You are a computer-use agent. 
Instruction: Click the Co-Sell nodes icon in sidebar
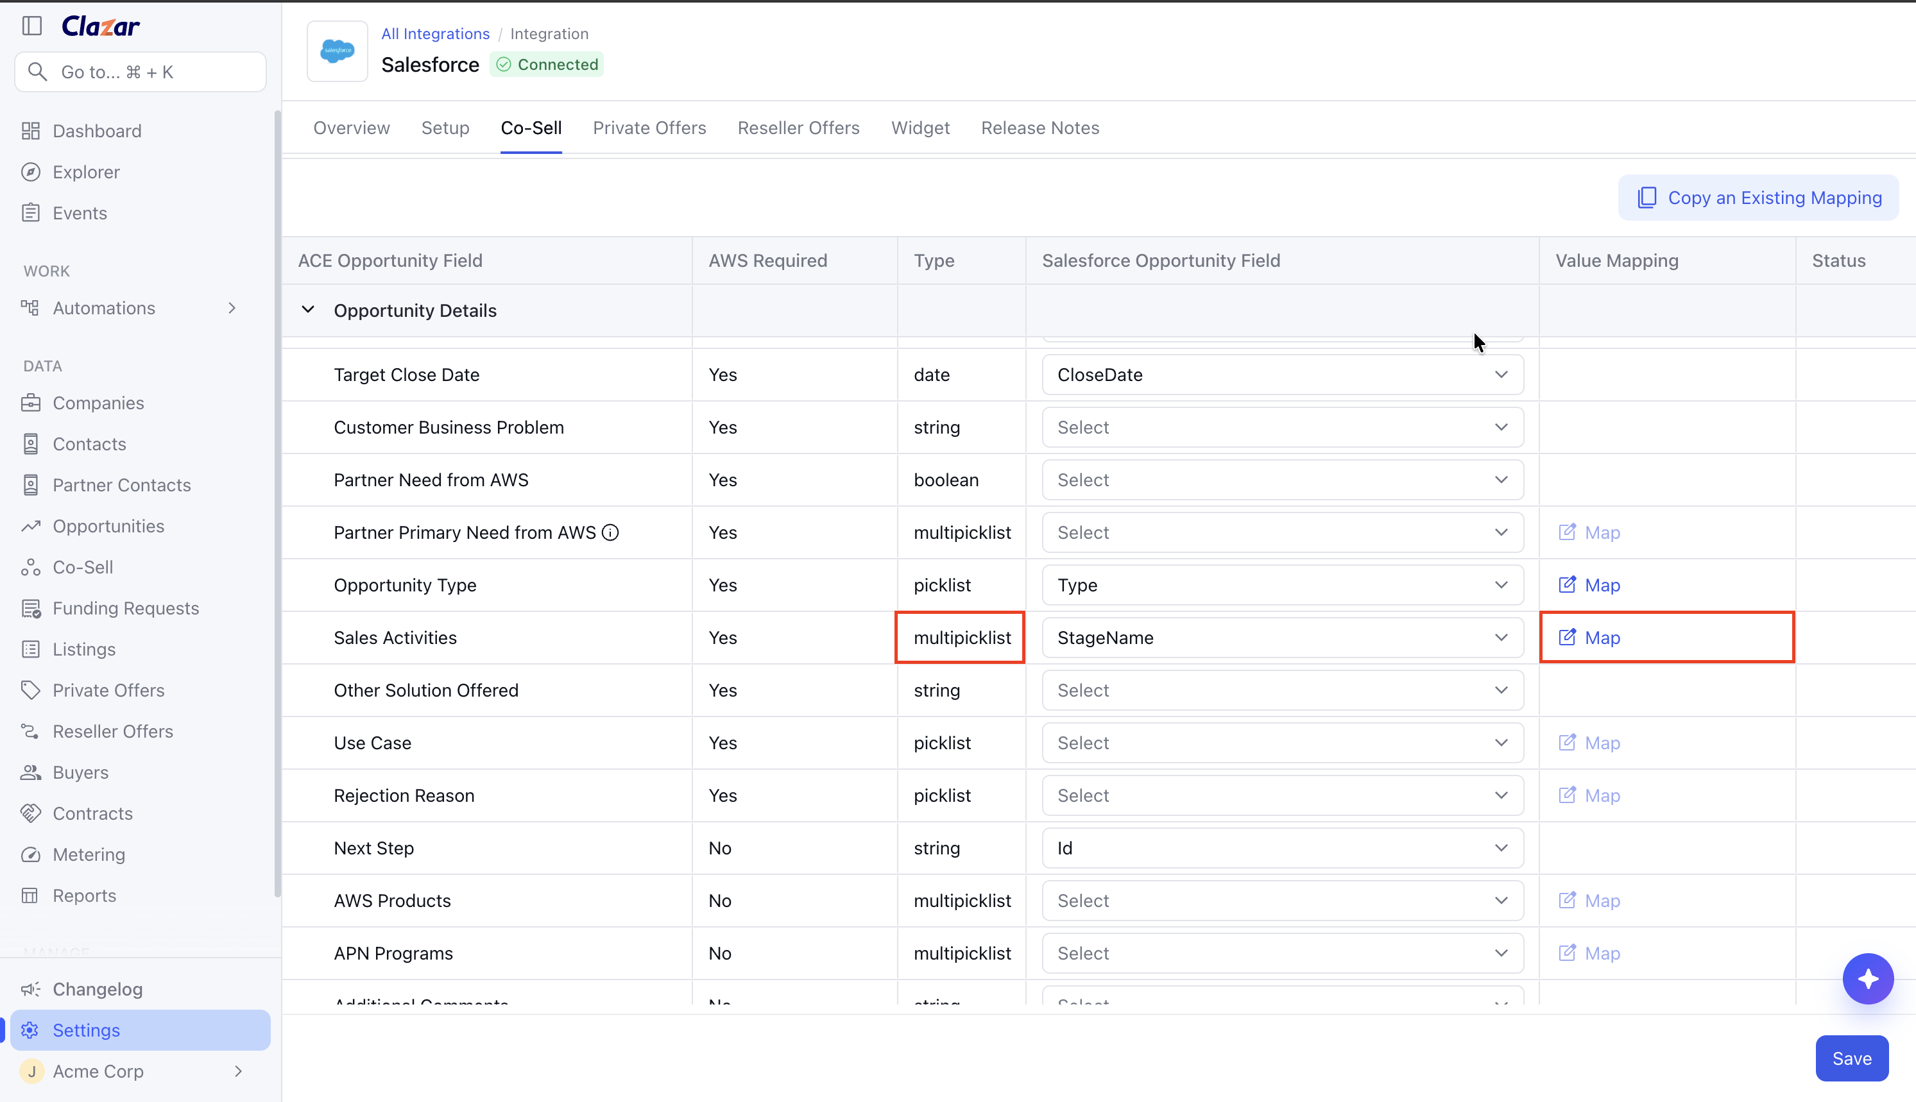pyautogui.click(x=31, y=567)
